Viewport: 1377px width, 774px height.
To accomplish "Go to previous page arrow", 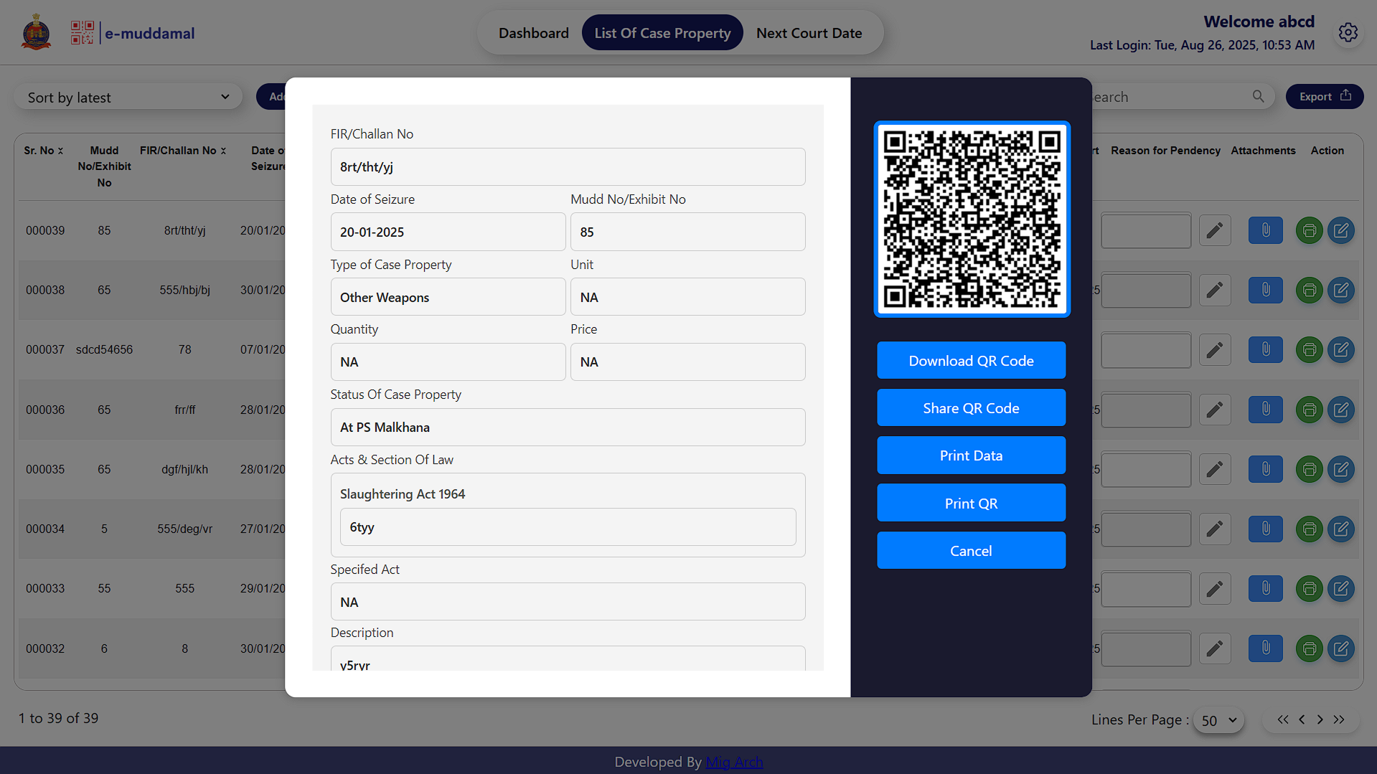I will click(1302, 719).
